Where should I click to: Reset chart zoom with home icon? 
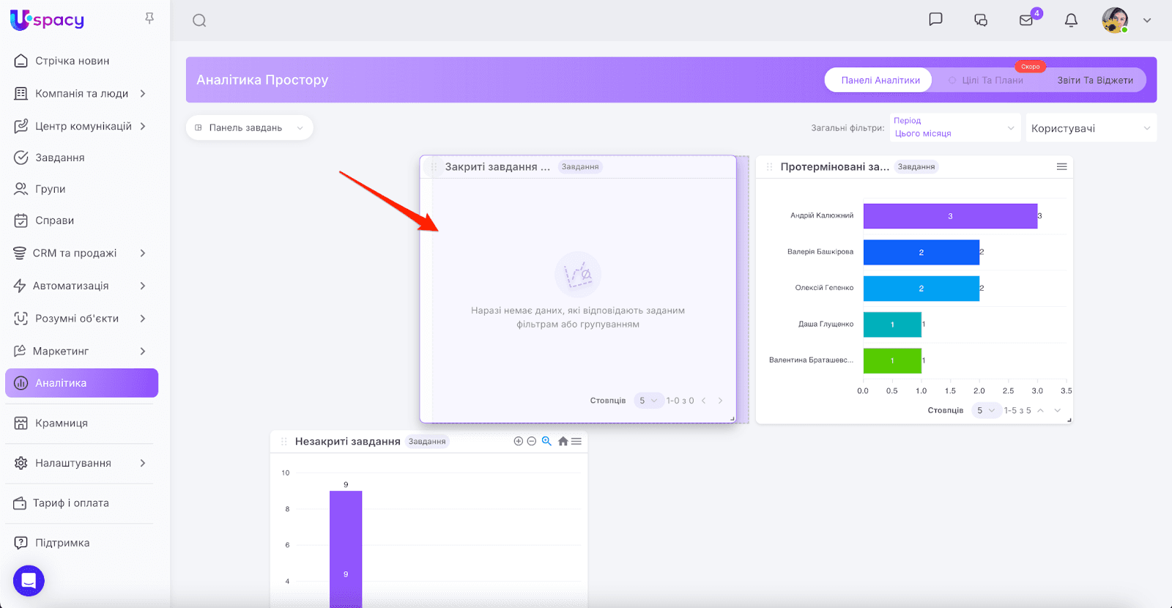coord(563,441)
